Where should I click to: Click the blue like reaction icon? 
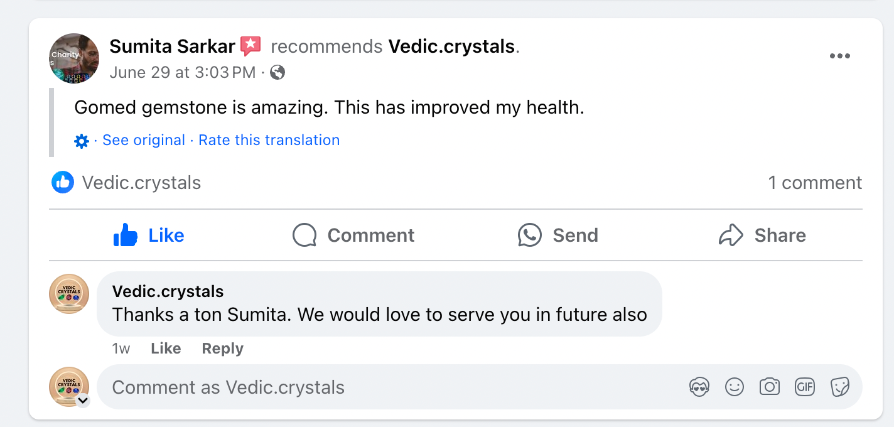[x=63, y=183]
